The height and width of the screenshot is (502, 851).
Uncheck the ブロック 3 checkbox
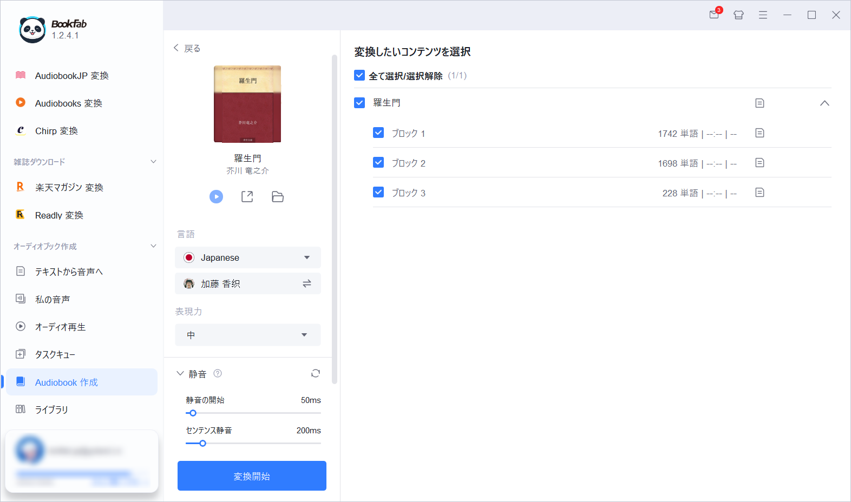click(x=378, y=192)
